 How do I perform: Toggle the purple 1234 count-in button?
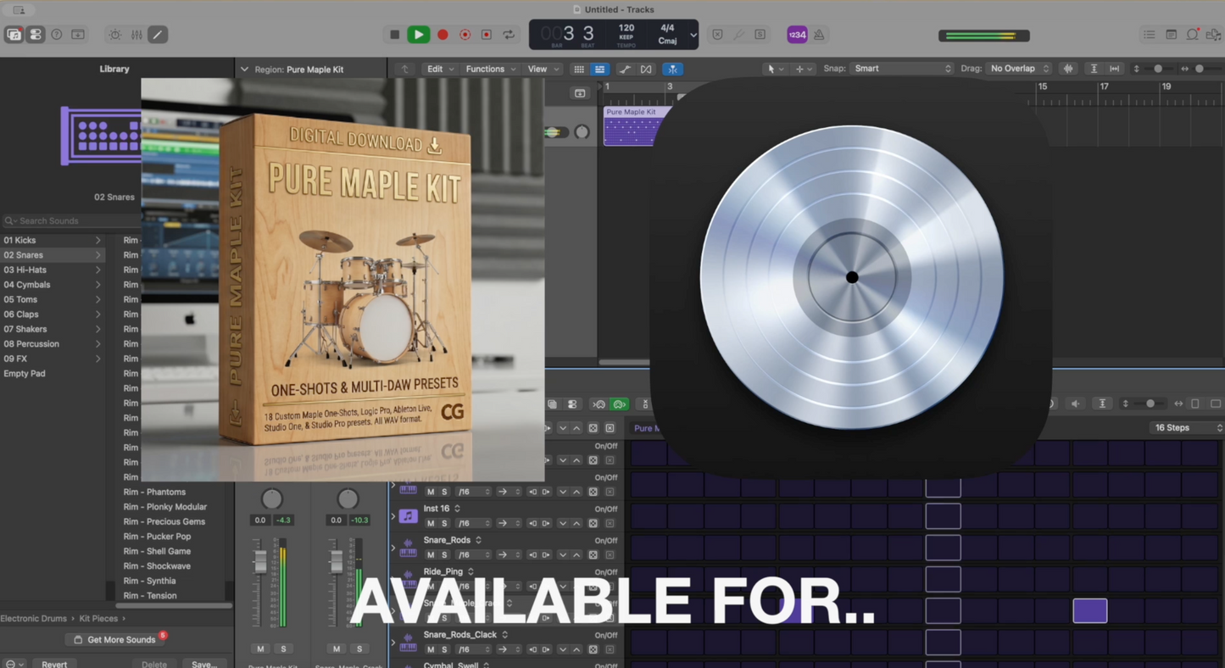(x=797, y=35)
